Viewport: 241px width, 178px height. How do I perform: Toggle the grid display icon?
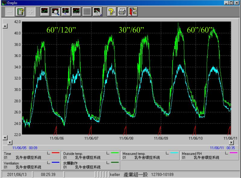pyautogui.click(x=87, y=11)
